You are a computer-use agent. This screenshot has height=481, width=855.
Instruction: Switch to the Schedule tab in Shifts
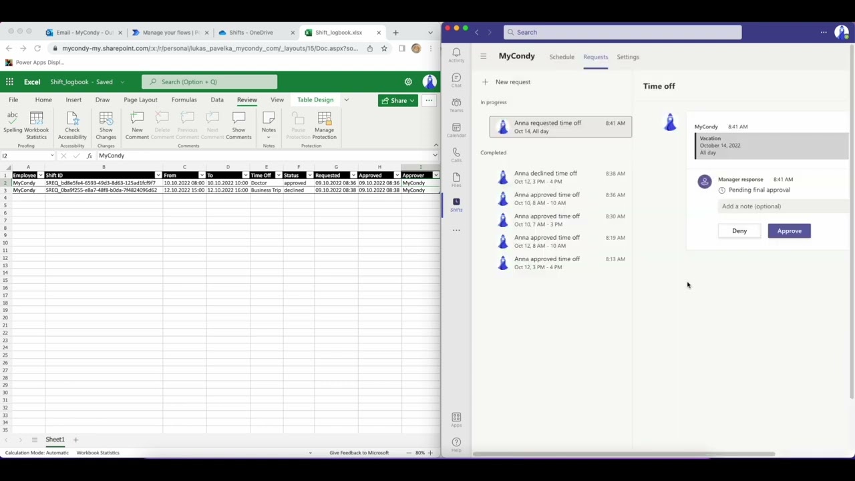pos(562,57)
